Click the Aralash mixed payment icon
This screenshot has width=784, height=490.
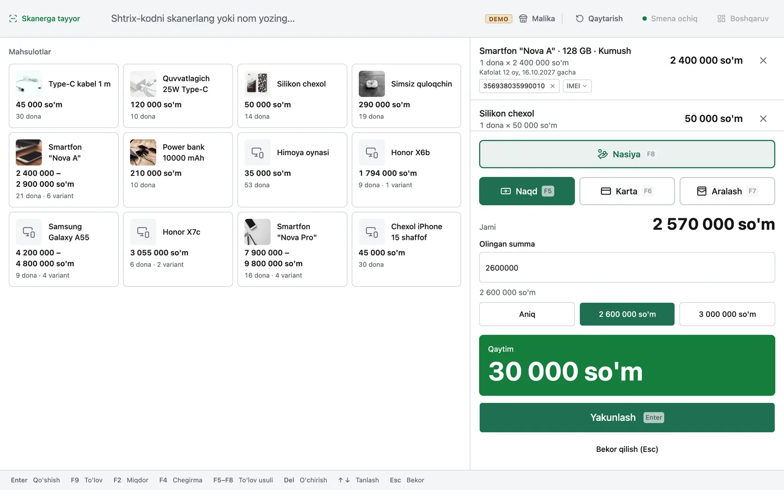(x=702, y=191)
